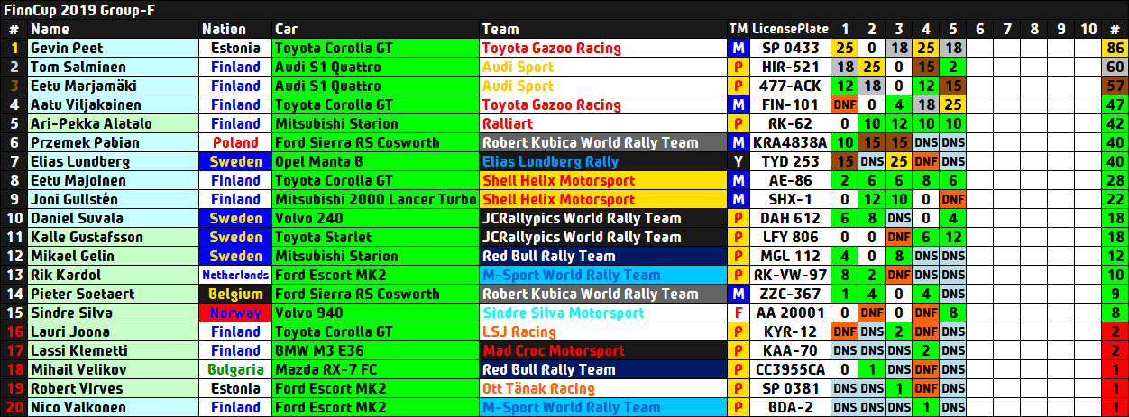Viewport: 1129px width, 417px height.
Task: Click license plate BDA-2
Action: point(790,407)
